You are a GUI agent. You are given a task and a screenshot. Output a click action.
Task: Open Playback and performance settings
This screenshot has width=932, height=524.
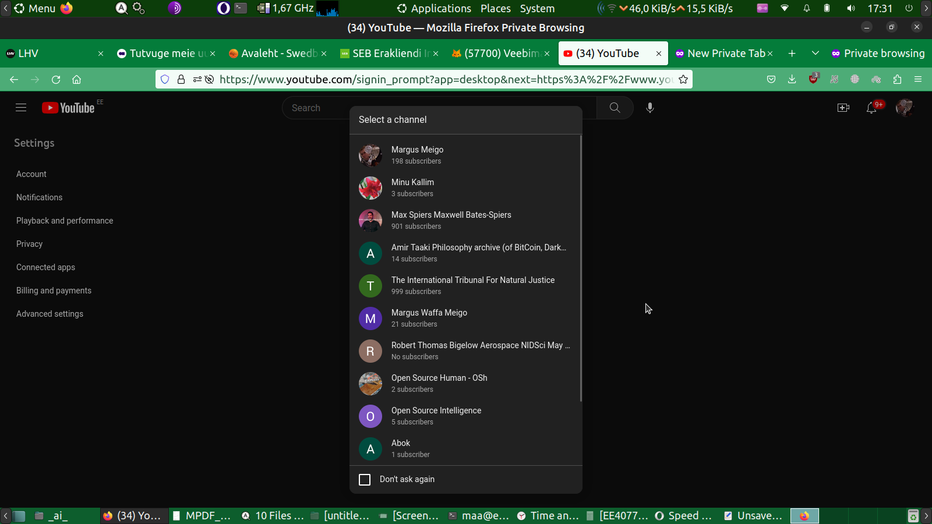(65, 221)
